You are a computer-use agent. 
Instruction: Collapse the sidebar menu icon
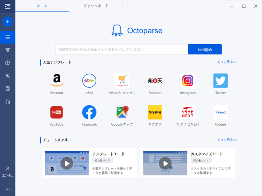[8, 6]
